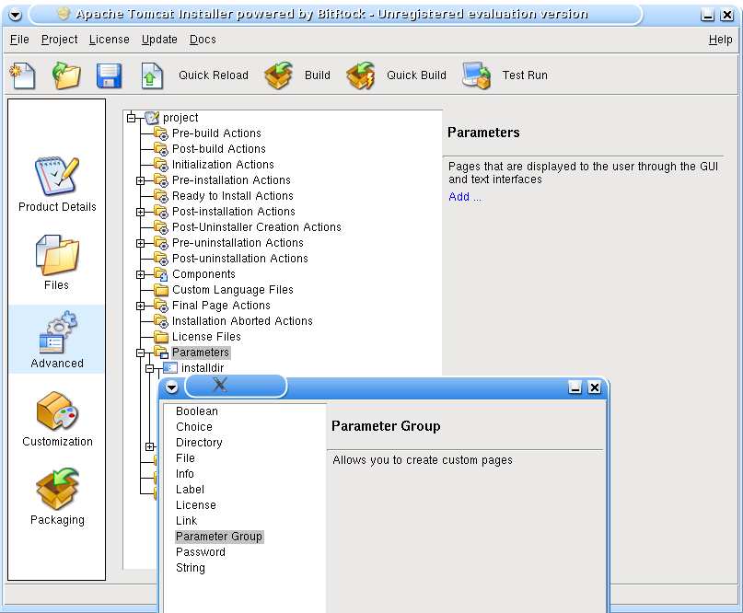The width and height of the screenshot is (743, 613).
Task: Select Link parameter type
Action: tap(187, 521)
